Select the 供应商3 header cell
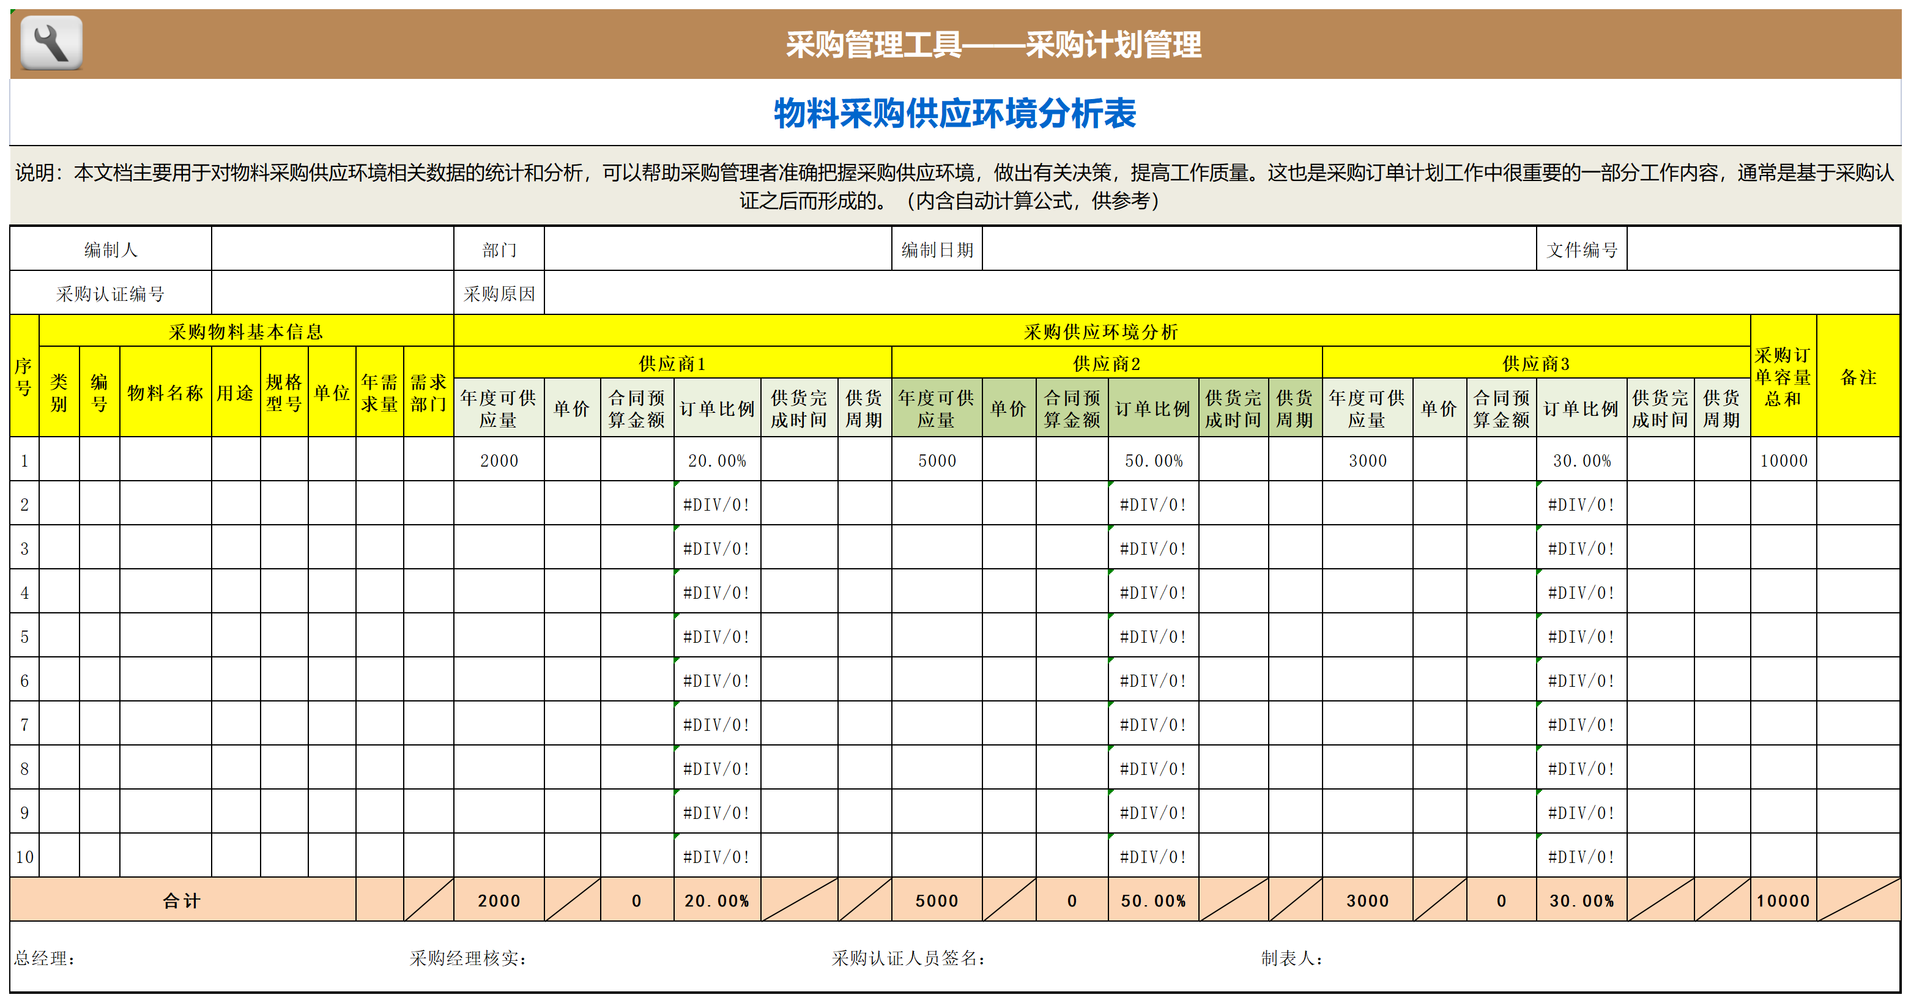This screenshot has height=1003, width=1911. (x=1537, y=363)
